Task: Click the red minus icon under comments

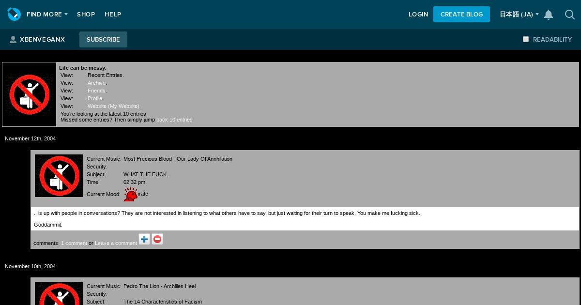Action: pos(157,239)
